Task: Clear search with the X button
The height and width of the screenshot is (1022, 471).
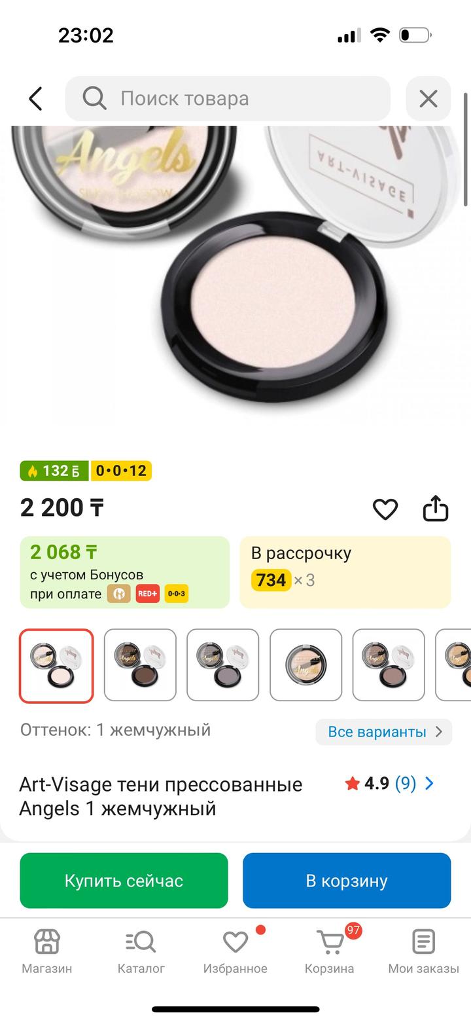Action: (428, 99)
